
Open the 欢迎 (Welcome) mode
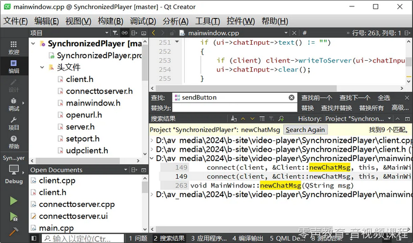pos(14,48)
